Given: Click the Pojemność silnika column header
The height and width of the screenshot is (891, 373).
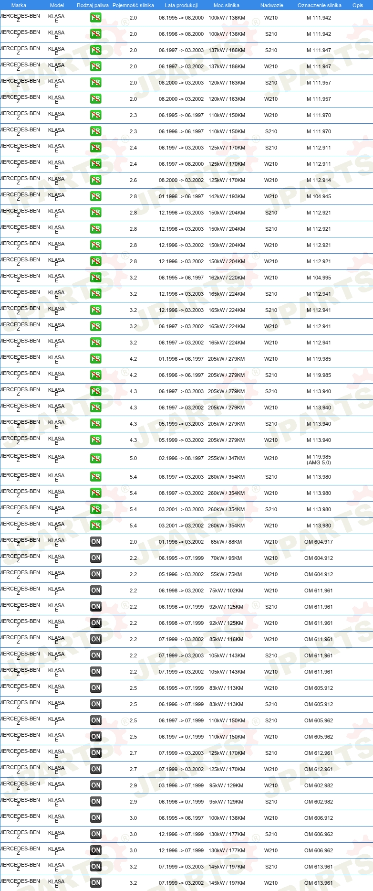Looking at the screenshot, I should (x=133, y=5).
